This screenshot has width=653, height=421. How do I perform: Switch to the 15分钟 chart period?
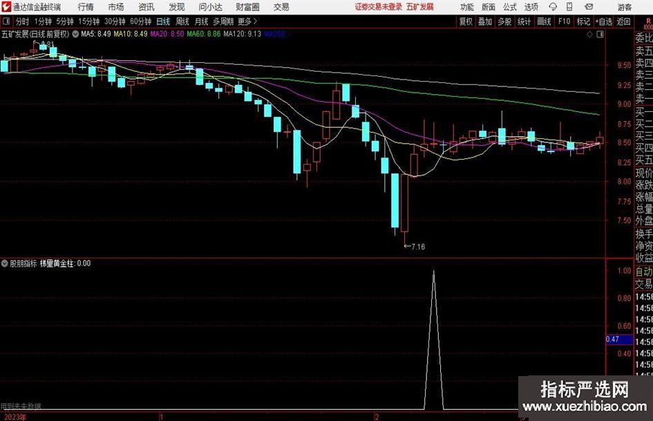(x=89, y=21)
